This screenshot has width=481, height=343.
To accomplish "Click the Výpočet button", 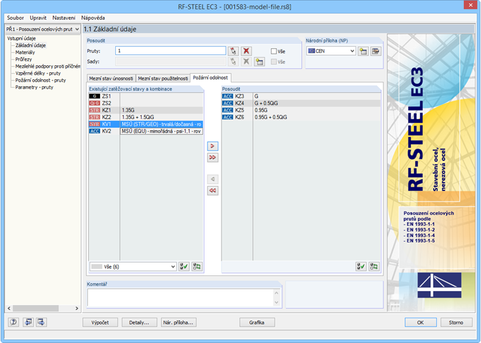I will pos(100,323).
